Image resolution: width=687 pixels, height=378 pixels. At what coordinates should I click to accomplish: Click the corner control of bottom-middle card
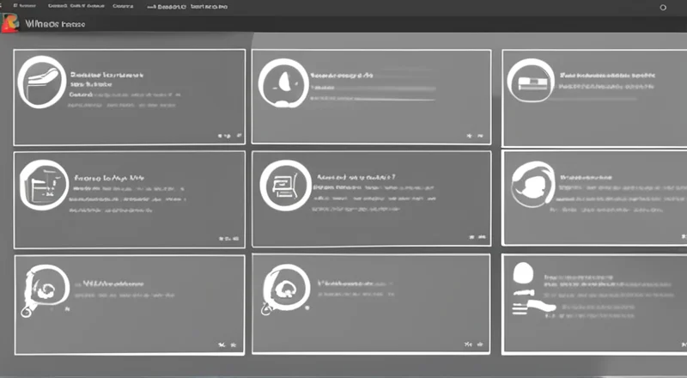[x=470, y=343]
